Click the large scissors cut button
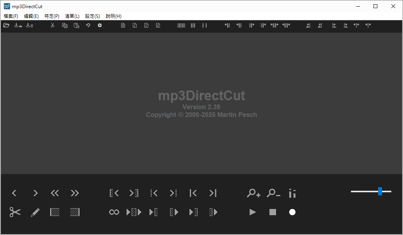 [15, 212]
